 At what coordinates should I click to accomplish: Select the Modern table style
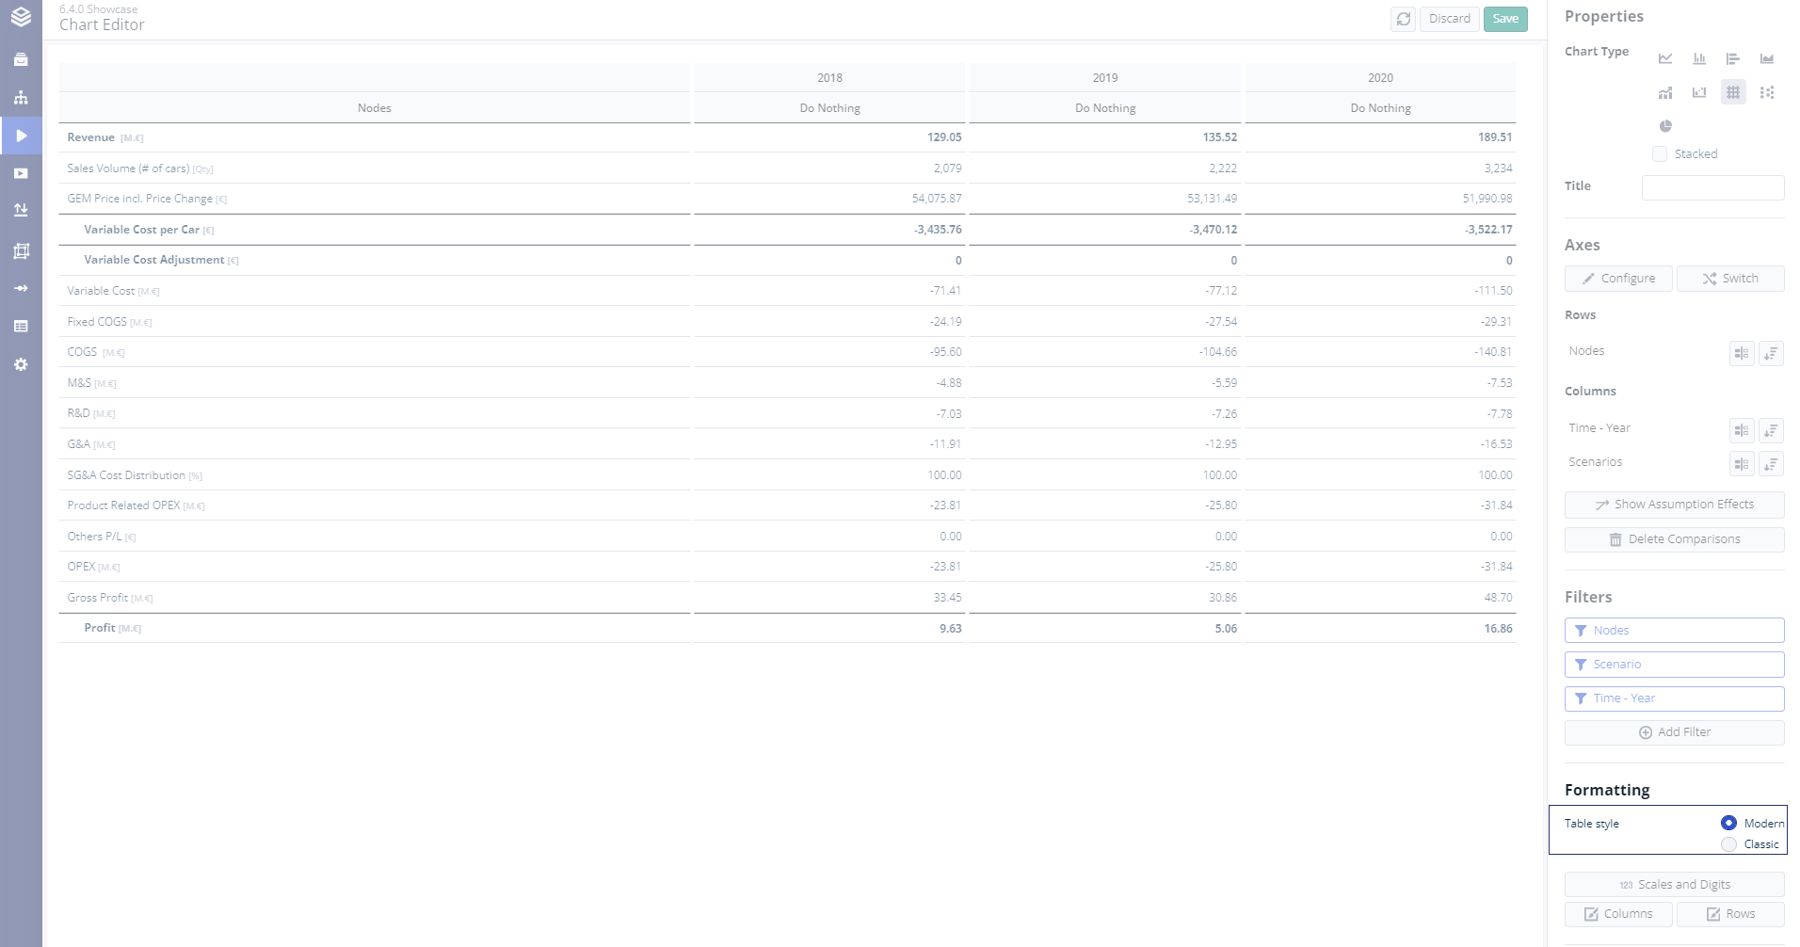click(x=1728, y=823)
